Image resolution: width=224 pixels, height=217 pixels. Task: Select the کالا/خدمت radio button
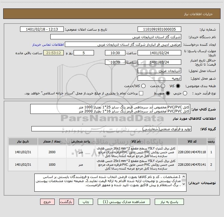143,86
